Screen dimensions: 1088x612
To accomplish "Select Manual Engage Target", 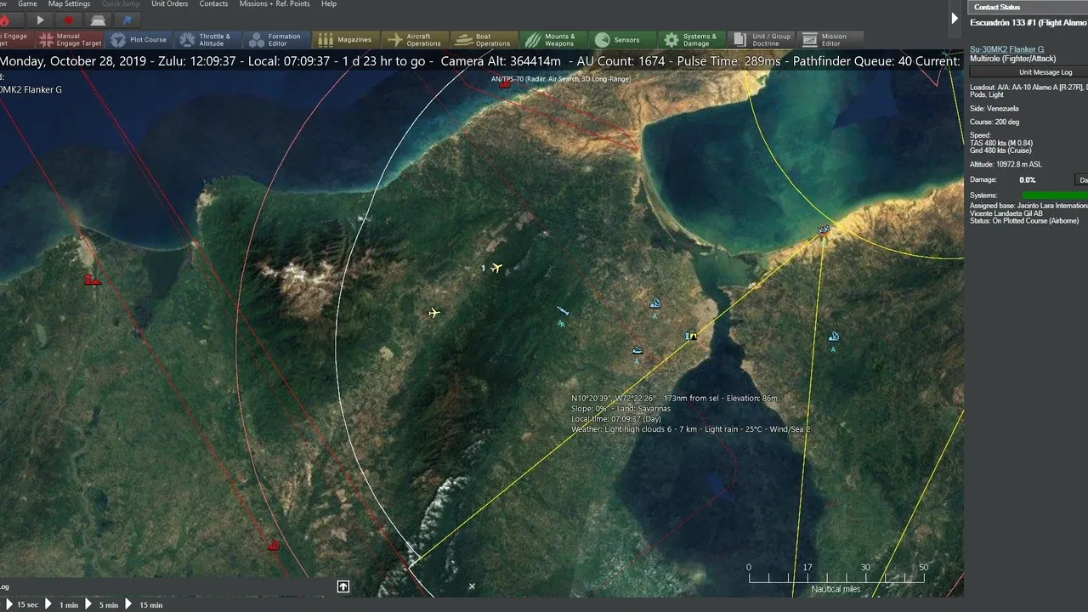I will (x=69, y=40).
